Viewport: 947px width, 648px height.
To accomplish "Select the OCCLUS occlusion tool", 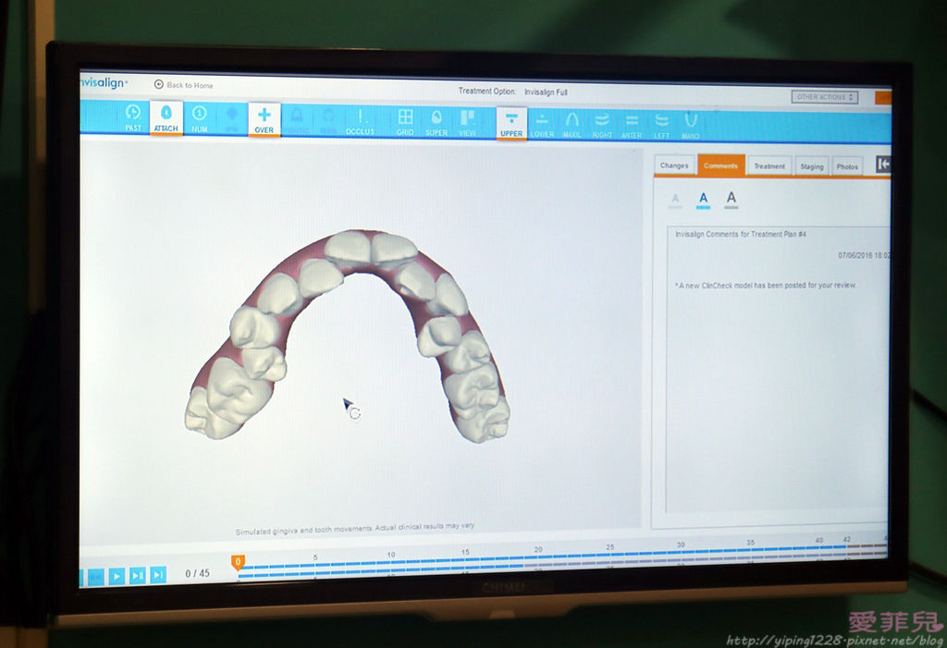I will coord(360,121).
